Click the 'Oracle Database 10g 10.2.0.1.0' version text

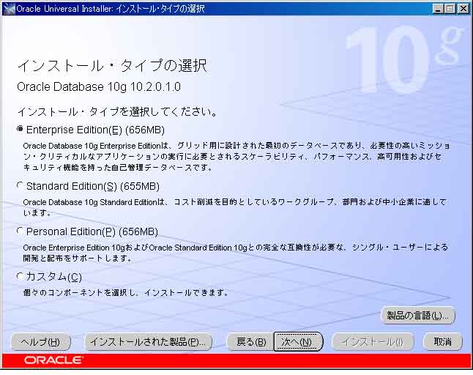[x=99, y=87]
